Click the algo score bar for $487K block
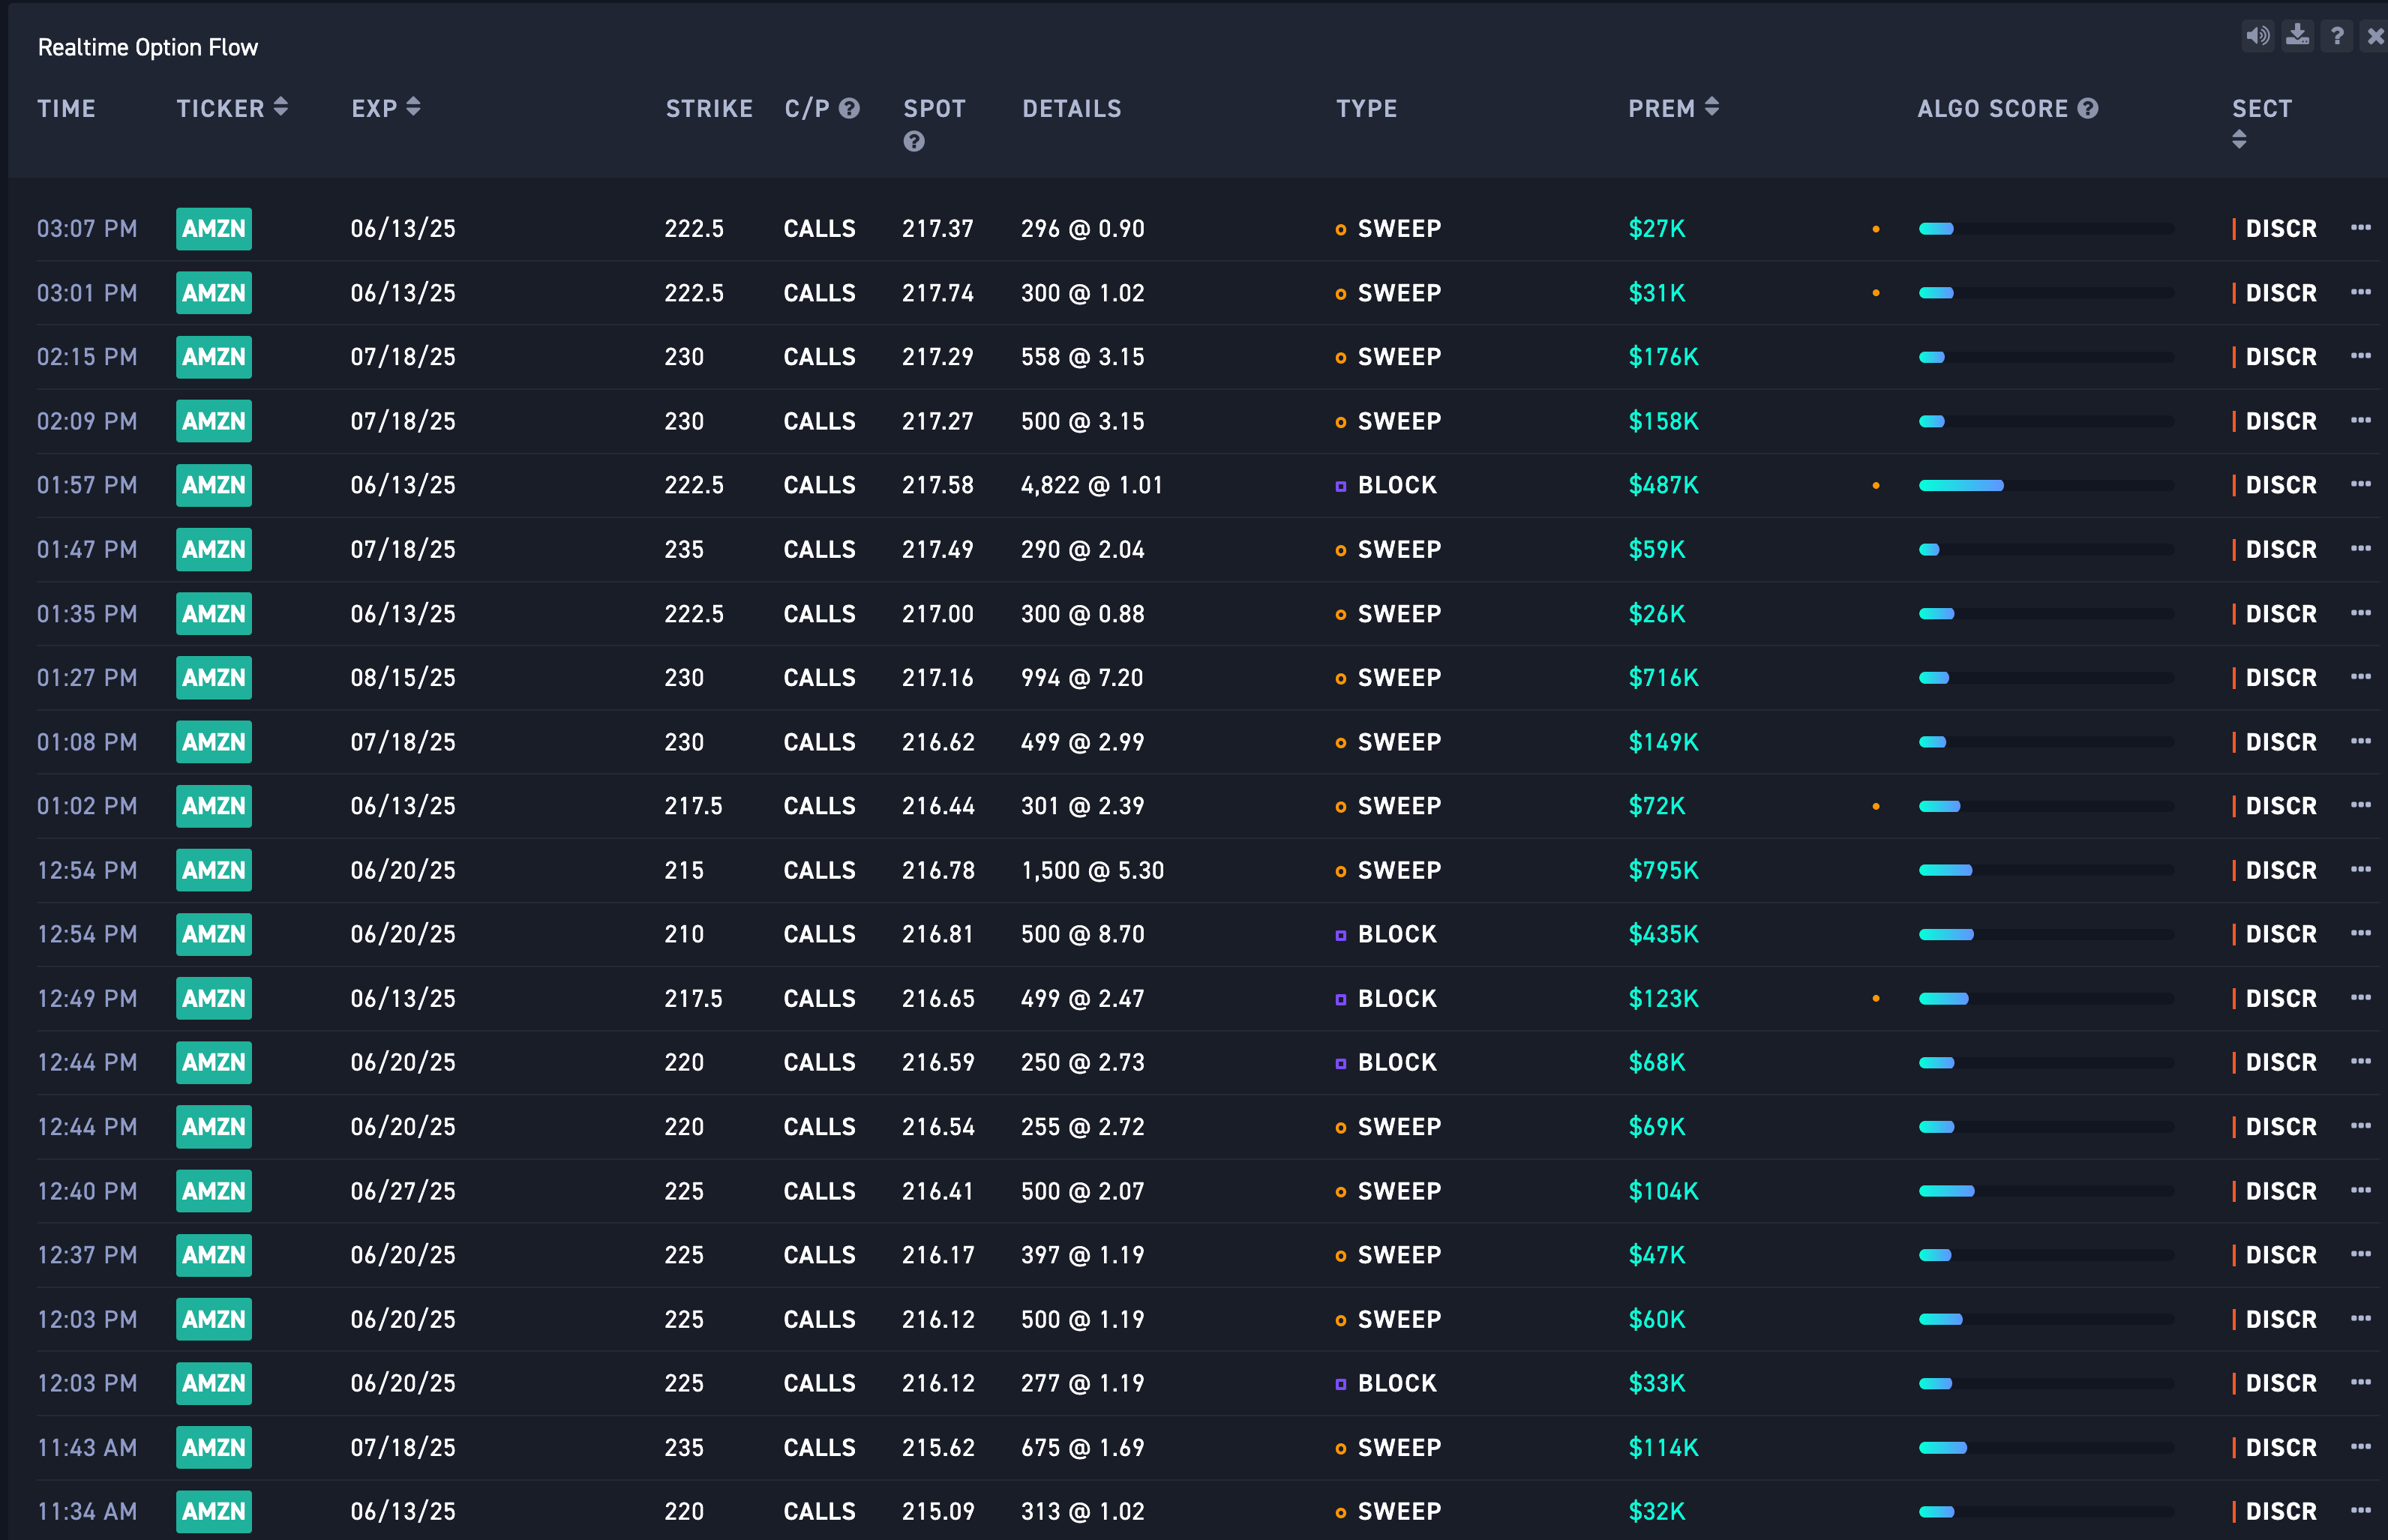 click(x=1961, y=485)
